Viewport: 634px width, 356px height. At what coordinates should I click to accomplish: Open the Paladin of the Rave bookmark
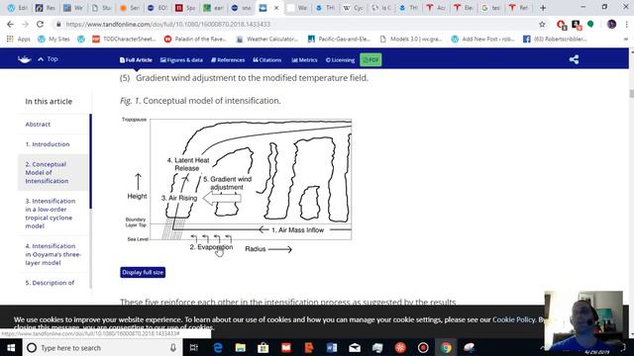pyautogui.click(x=196, y=40)
